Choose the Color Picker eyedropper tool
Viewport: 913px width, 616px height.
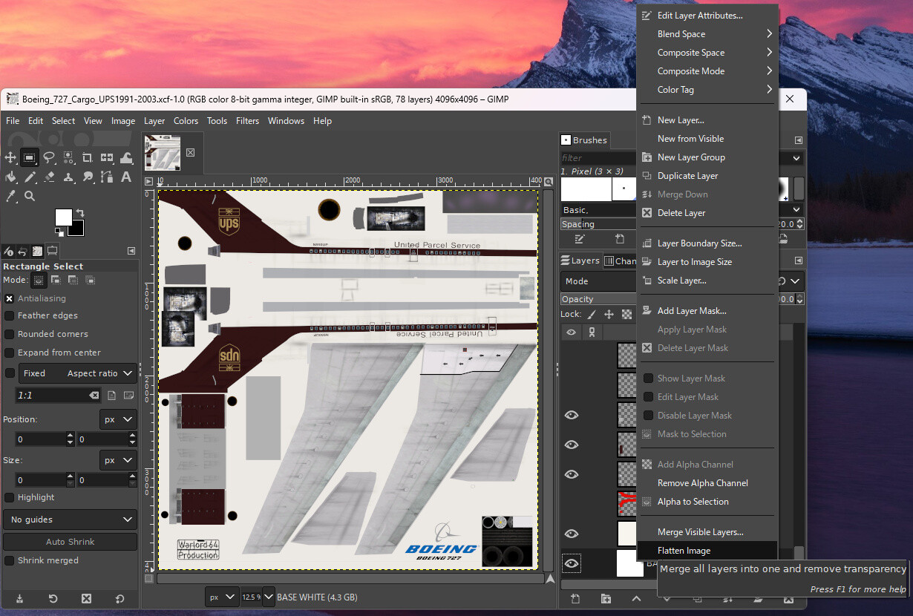[11, 196]
